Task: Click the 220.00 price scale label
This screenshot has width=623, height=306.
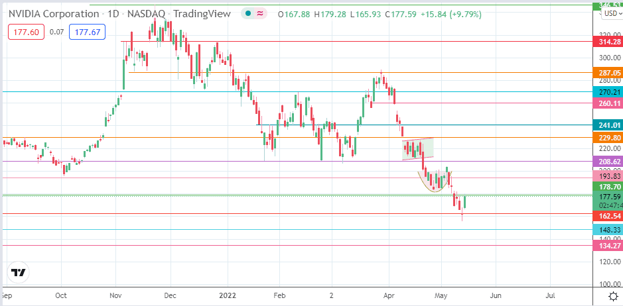Action: (x=610, y=148)
